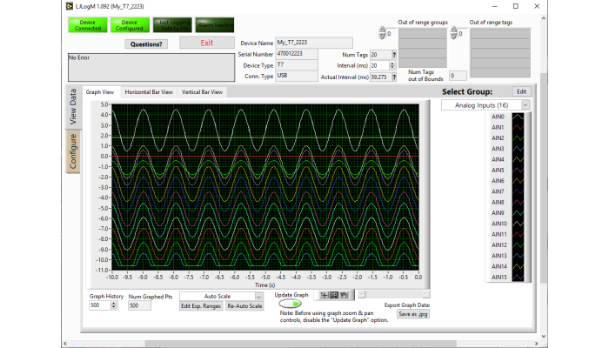Select the graph zoom magnifier tool
Screen dimensions: 609x348
334,296
